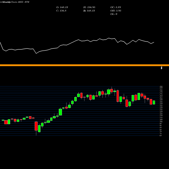The width and height of the screenshot is (169, 169).
Task: Click the 124 price axis label
Action: 161,114
